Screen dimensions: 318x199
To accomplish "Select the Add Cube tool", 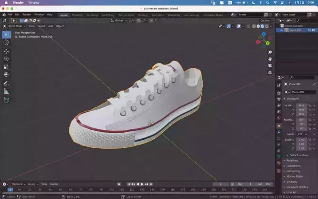I will (x=6, y=100).
